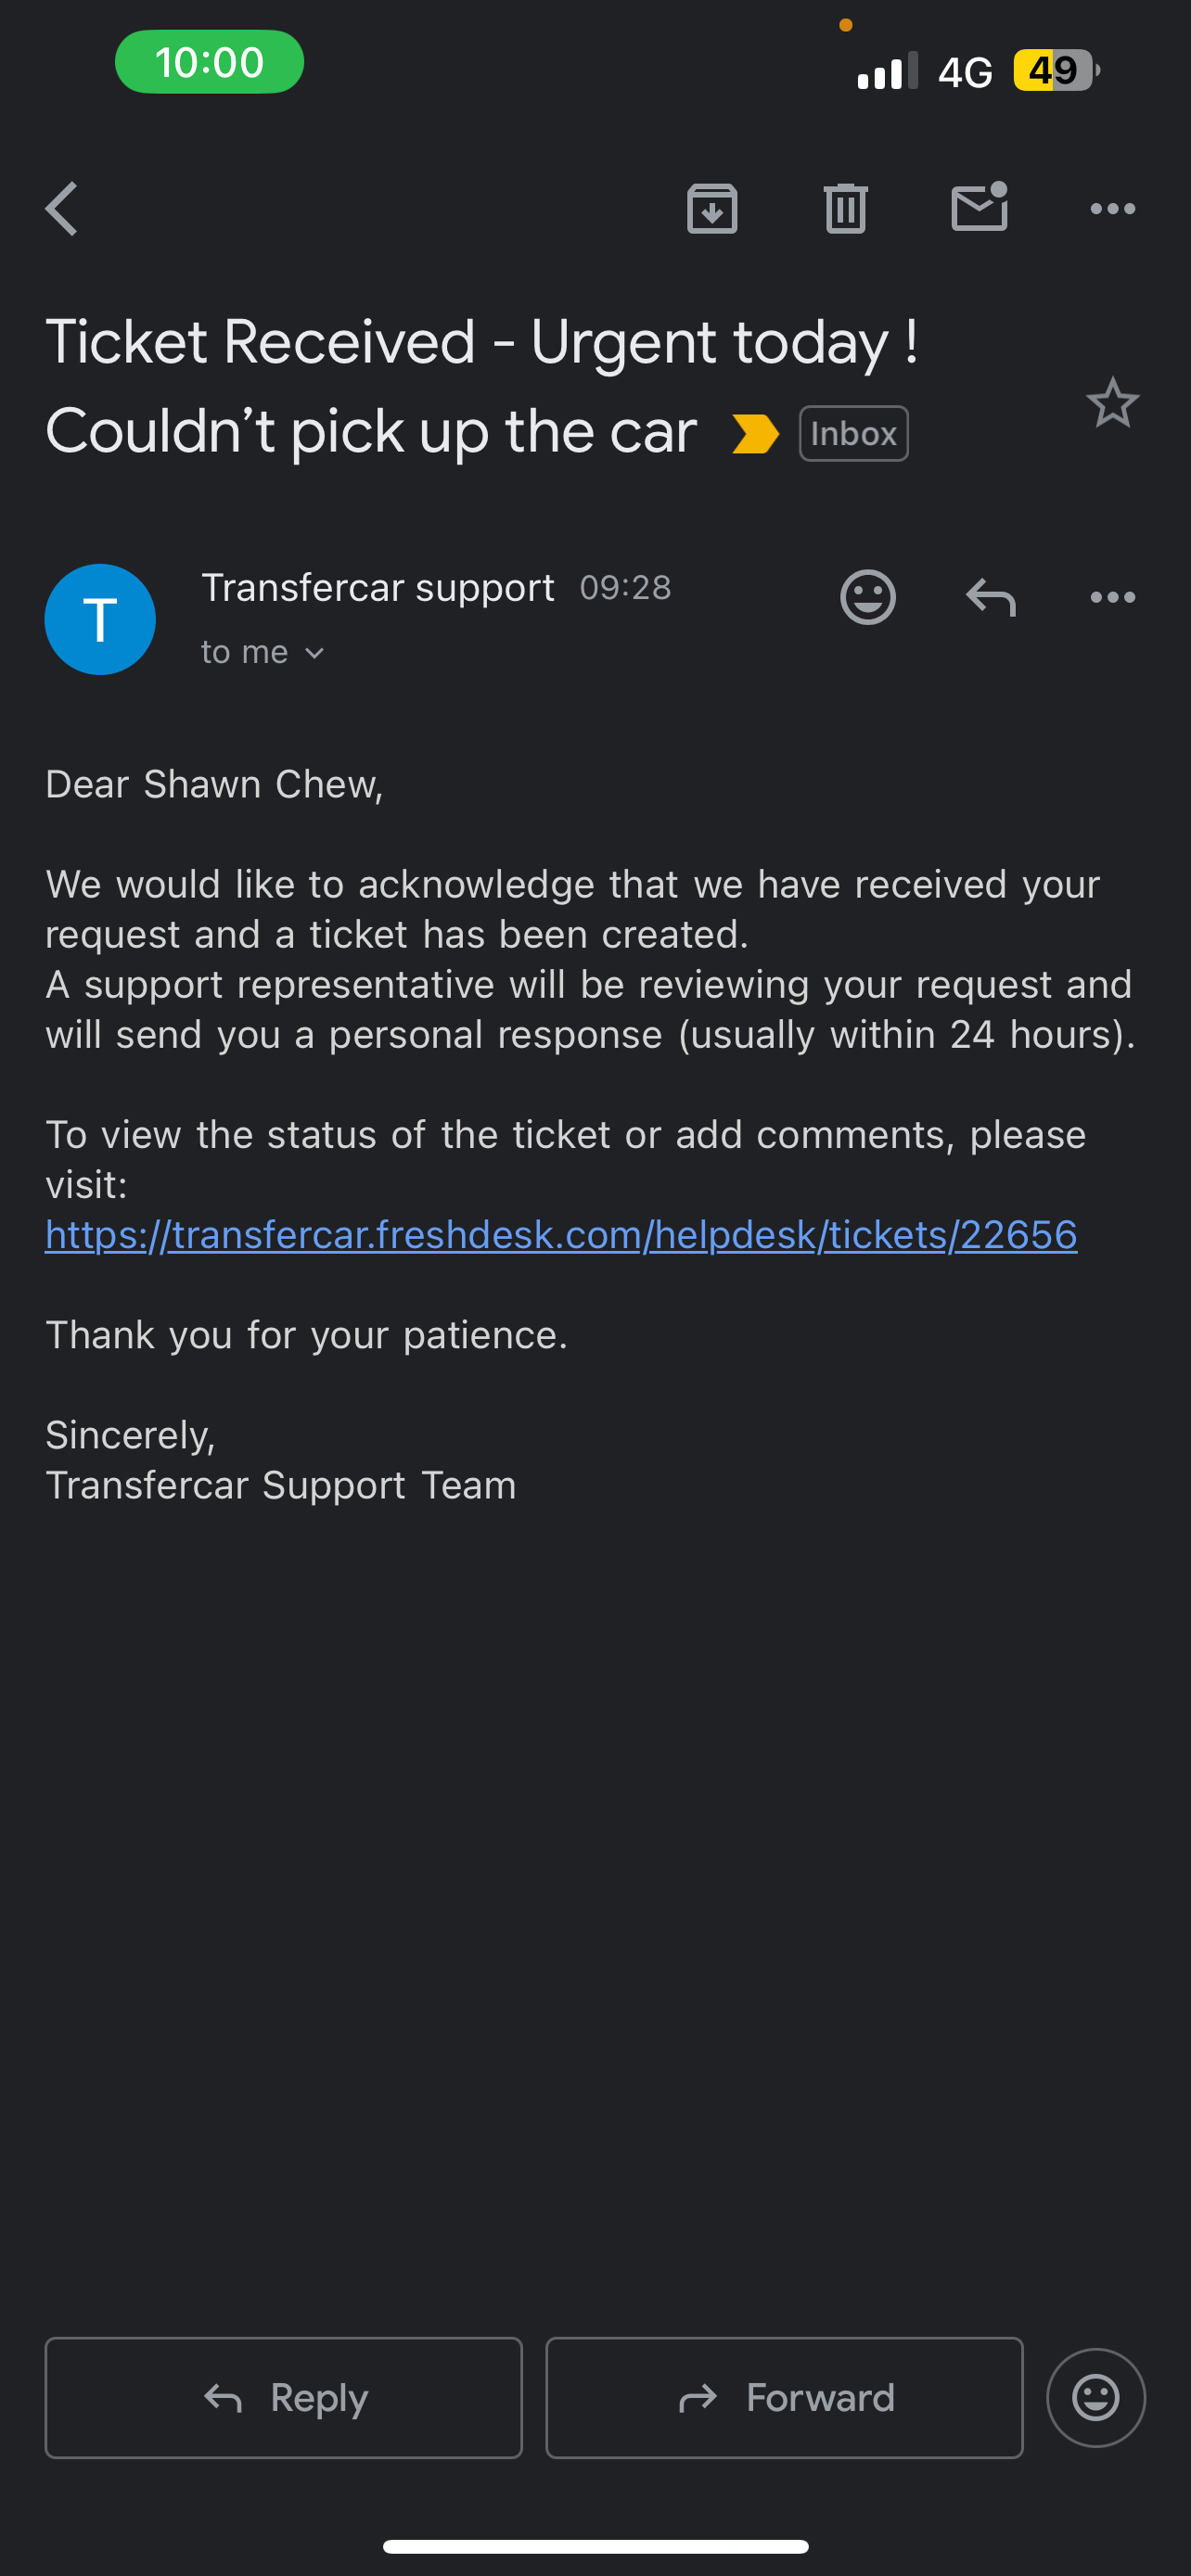Image resolution: width=1191 pixels, height=2576 pixels.
Task: Open message-level three-dot menu
Action: click(1113, 597)
